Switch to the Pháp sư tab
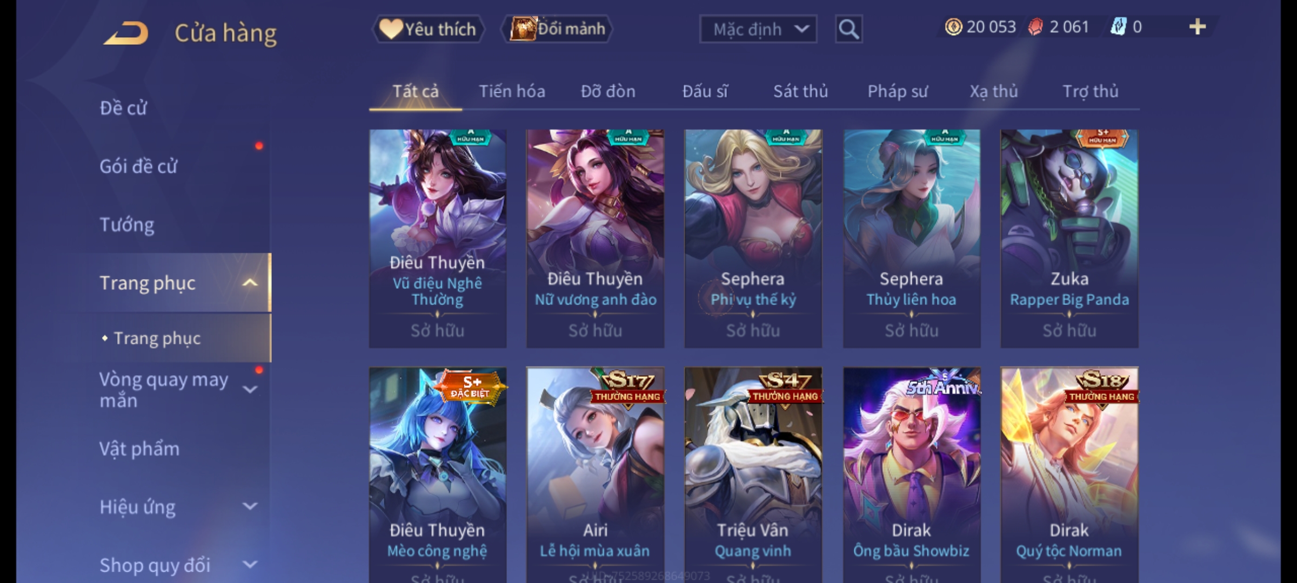The height and width of the screenshot is (583, 1297). coord(897,91)
